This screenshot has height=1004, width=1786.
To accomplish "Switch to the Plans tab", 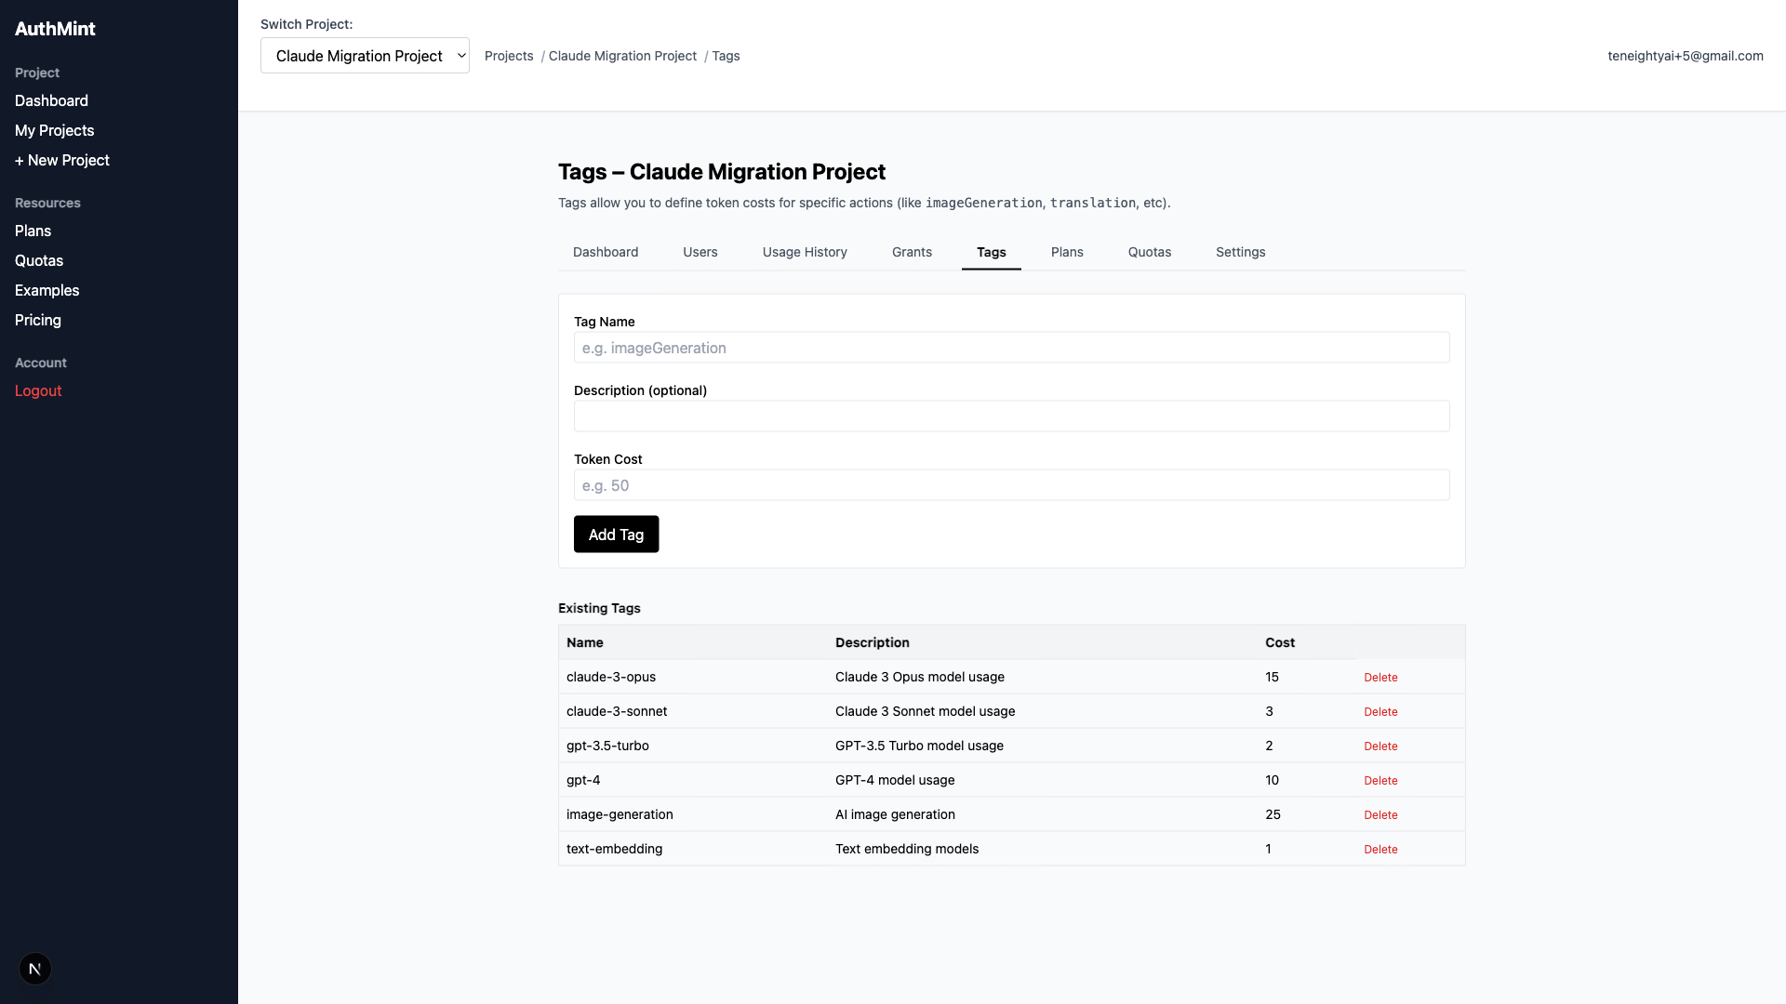I will 1067,252.
